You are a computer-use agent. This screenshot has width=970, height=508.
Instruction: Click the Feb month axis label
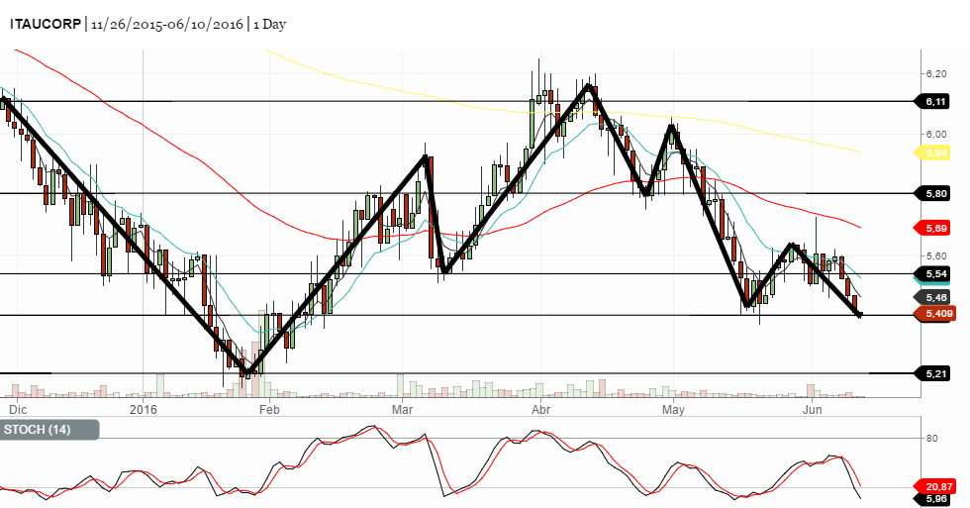[269, 410]
